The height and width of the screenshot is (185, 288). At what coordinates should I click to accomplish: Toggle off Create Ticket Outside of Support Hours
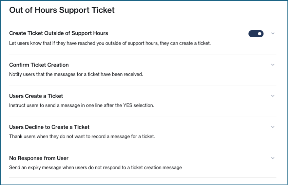(x=256, y=34)
